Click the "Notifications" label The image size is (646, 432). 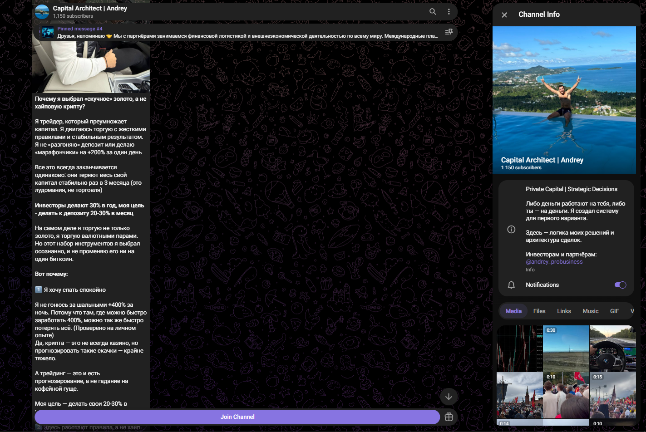coord(542,285)
